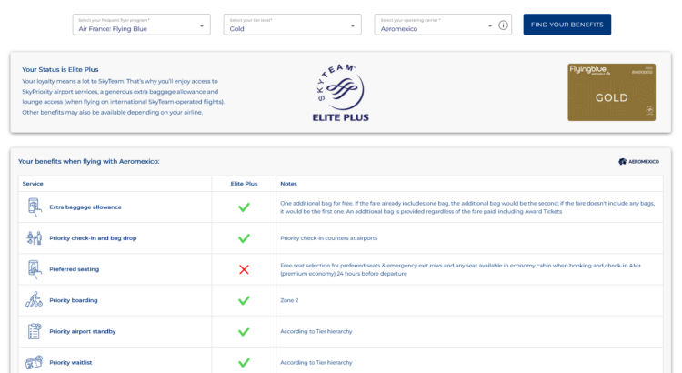Open the tier level dropdown showing Gold
682x373 pixels.
click(293, 25)
